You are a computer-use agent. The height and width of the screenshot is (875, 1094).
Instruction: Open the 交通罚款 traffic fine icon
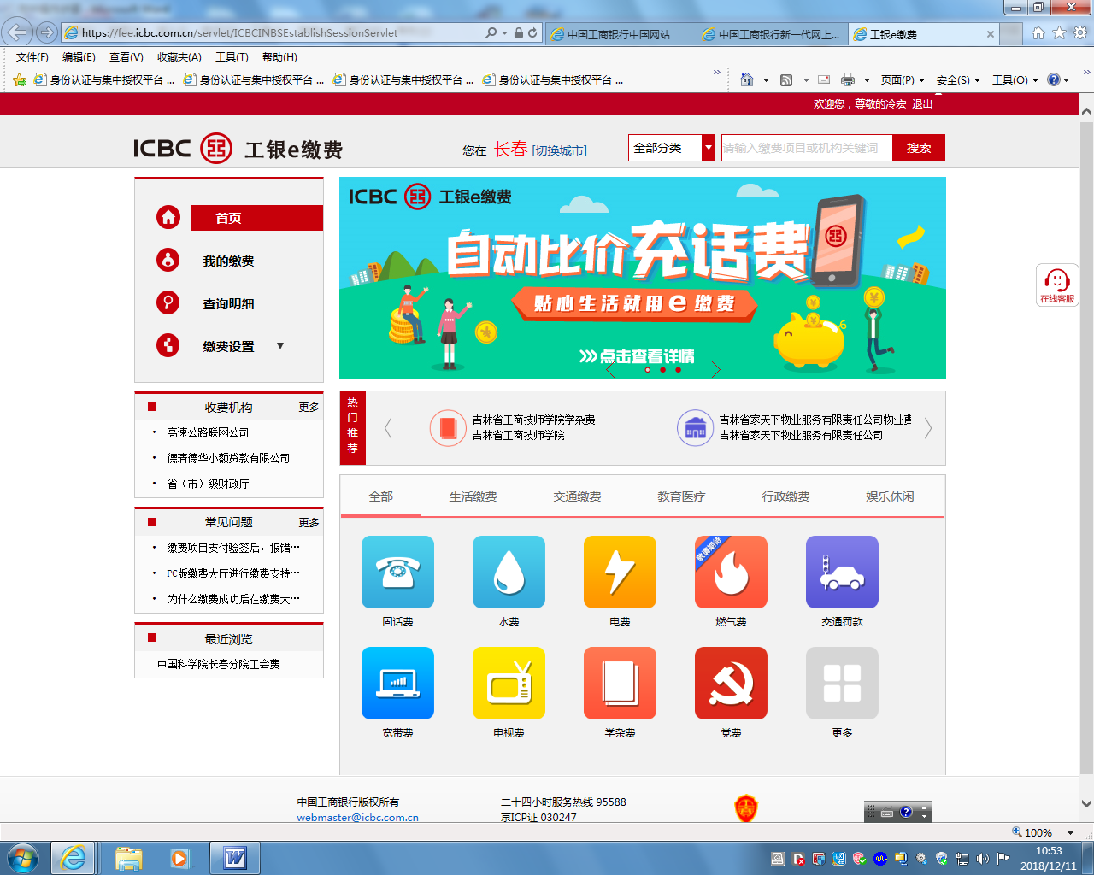842,572
